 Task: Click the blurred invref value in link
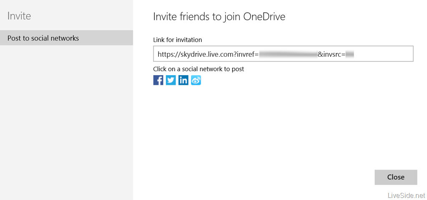click(x=288, y=54)
